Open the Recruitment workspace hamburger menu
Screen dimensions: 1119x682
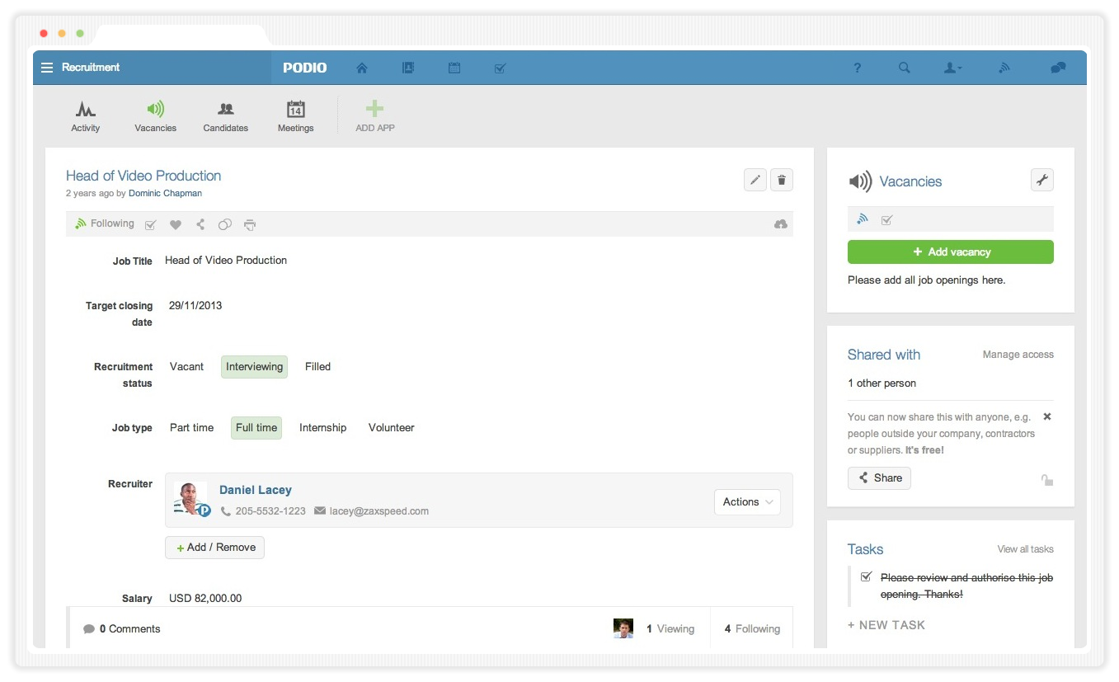click(x=47, y=68)
